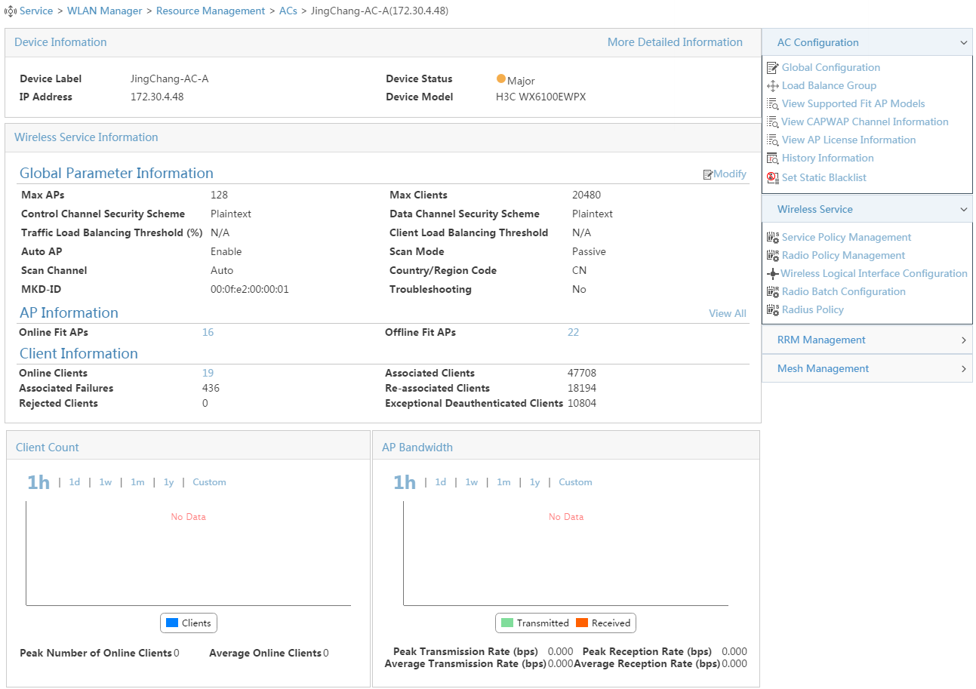Toggle the blue Clients legend swatch

pyautogui.click(x=171, y=623)
